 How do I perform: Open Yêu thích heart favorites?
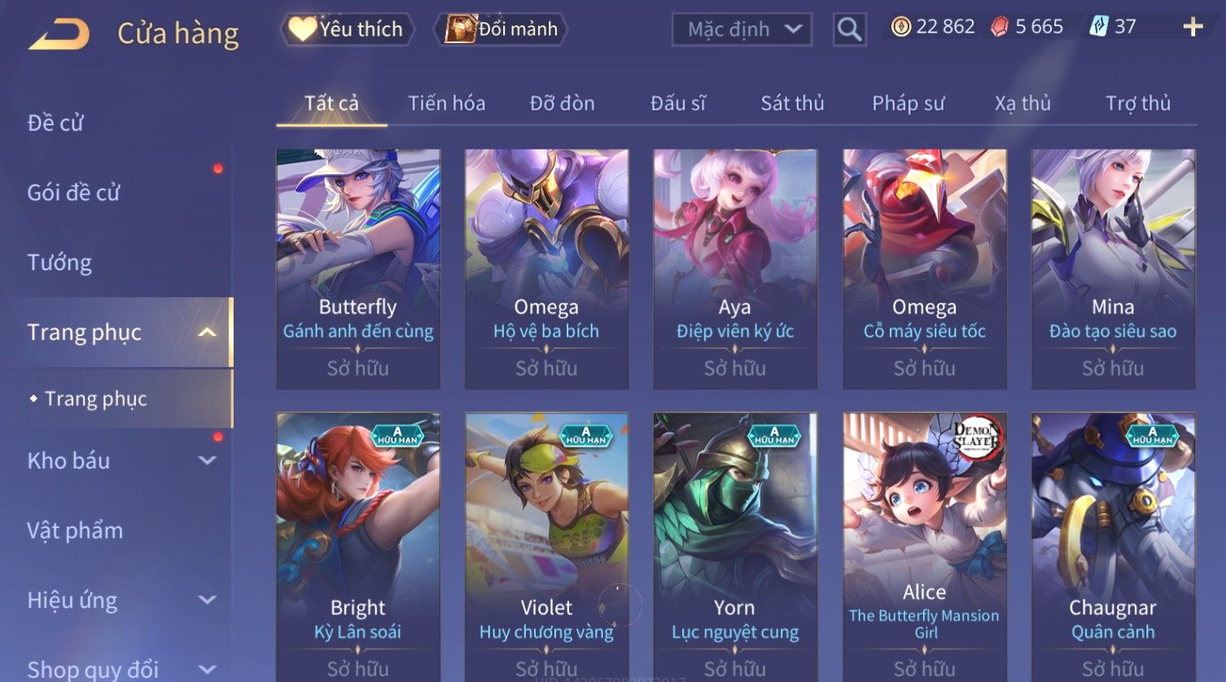pyautogui.click(x=302, y=29)
